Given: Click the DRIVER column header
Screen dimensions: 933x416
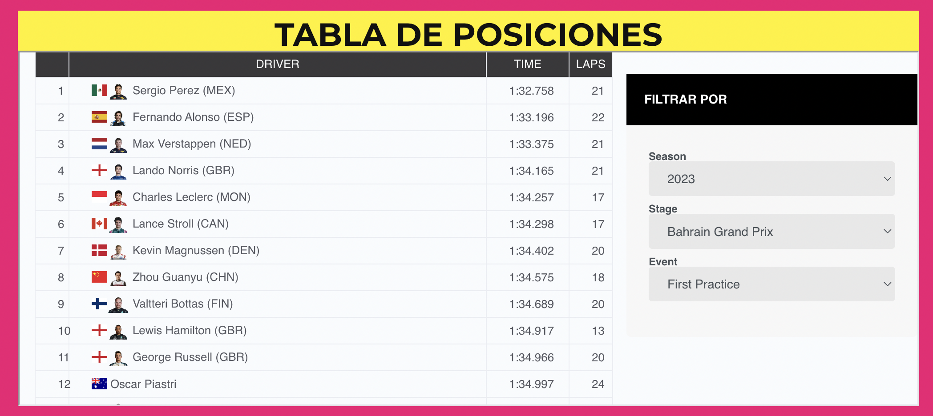Looking at the screenshot, I should [x=277, y=64].
